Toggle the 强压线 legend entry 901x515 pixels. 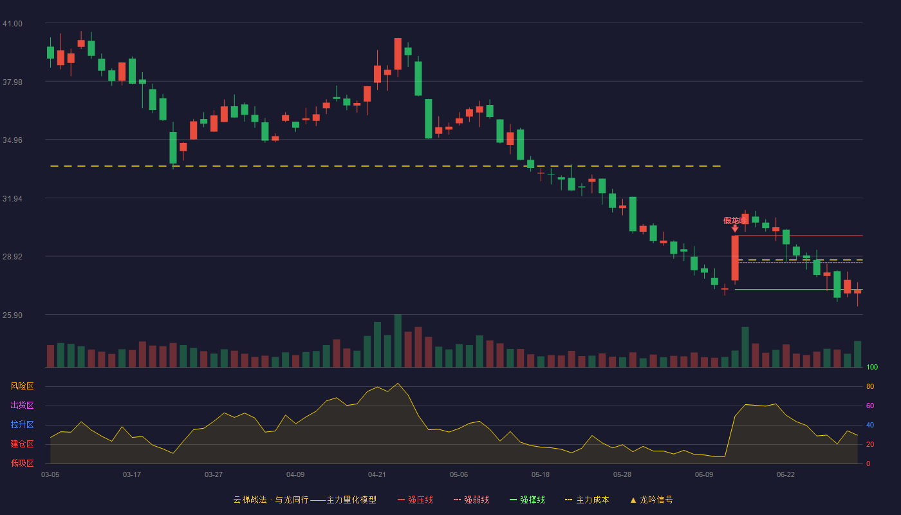[415, 500]
